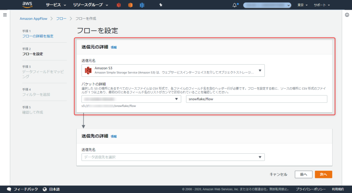Viewport: 352px width, 193px height.
Task: Open 情報 link next to 送信先の詳細
Action: 114,136
